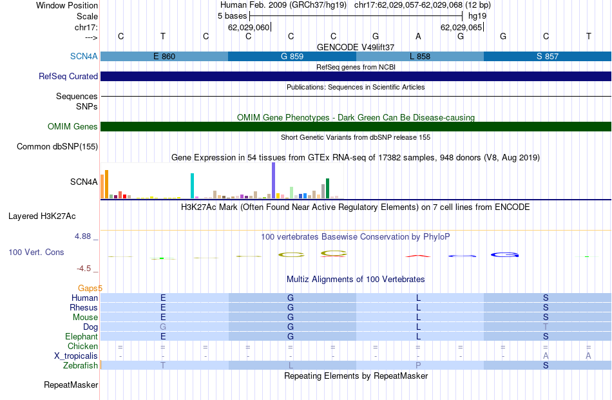Click the Window Position label
612x400 pixels.
coord(67,5)
